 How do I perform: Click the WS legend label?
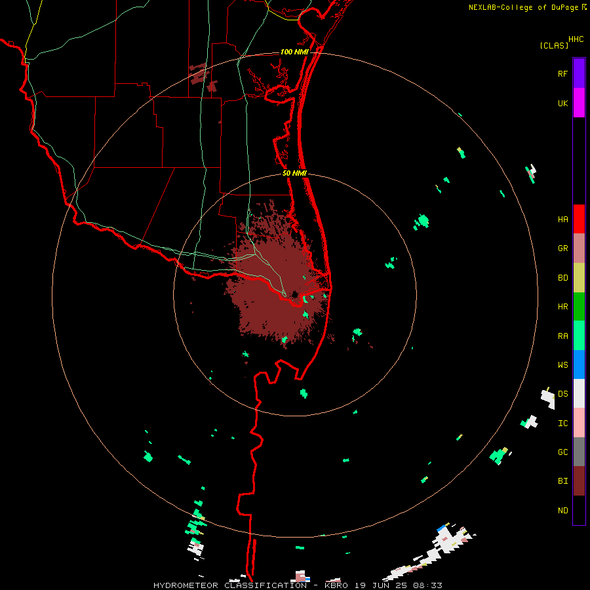(x=562, y=364)
